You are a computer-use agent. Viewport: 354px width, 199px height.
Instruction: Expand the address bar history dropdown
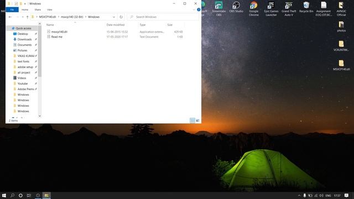click(x=114, y=17)
